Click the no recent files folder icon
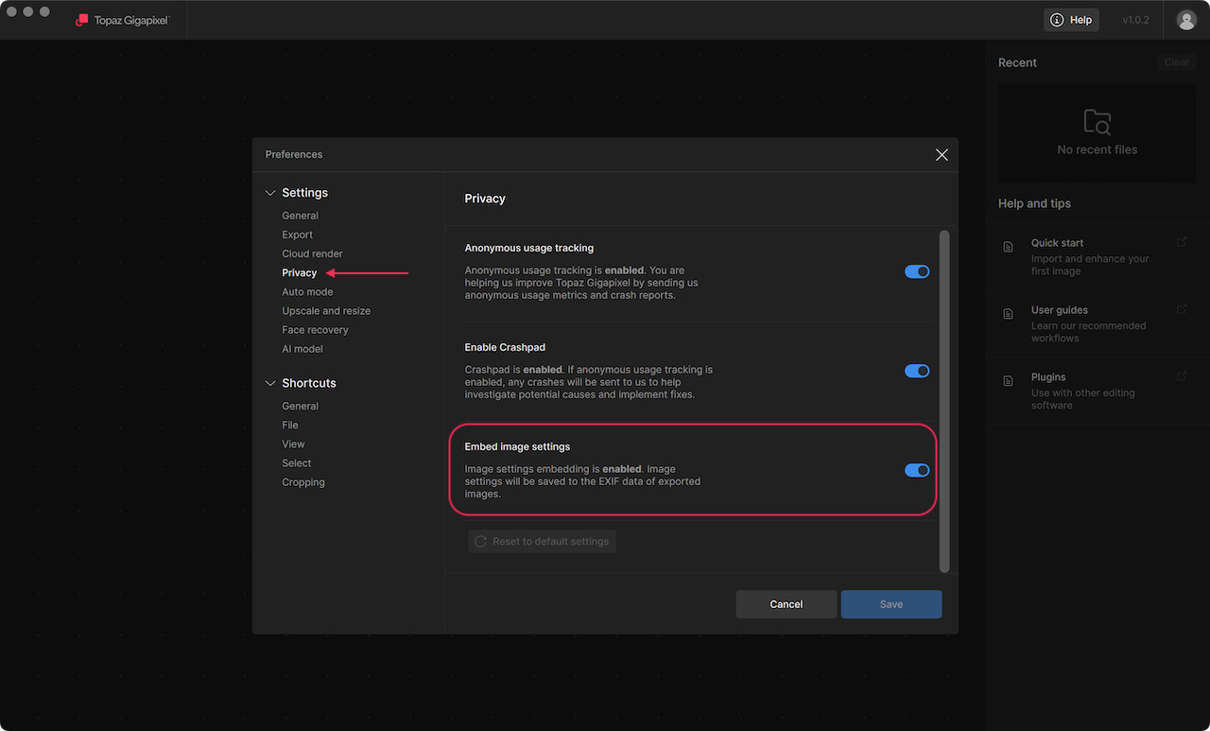This screenshot has height=731, width=1210. point(1098,122)
